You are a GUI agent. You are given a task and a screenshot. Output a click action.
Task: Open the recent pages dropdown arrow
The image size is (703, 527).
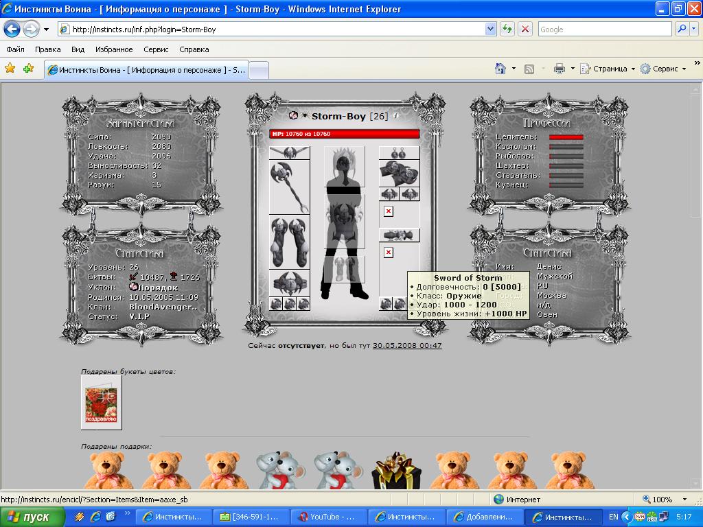coord(46,30)
